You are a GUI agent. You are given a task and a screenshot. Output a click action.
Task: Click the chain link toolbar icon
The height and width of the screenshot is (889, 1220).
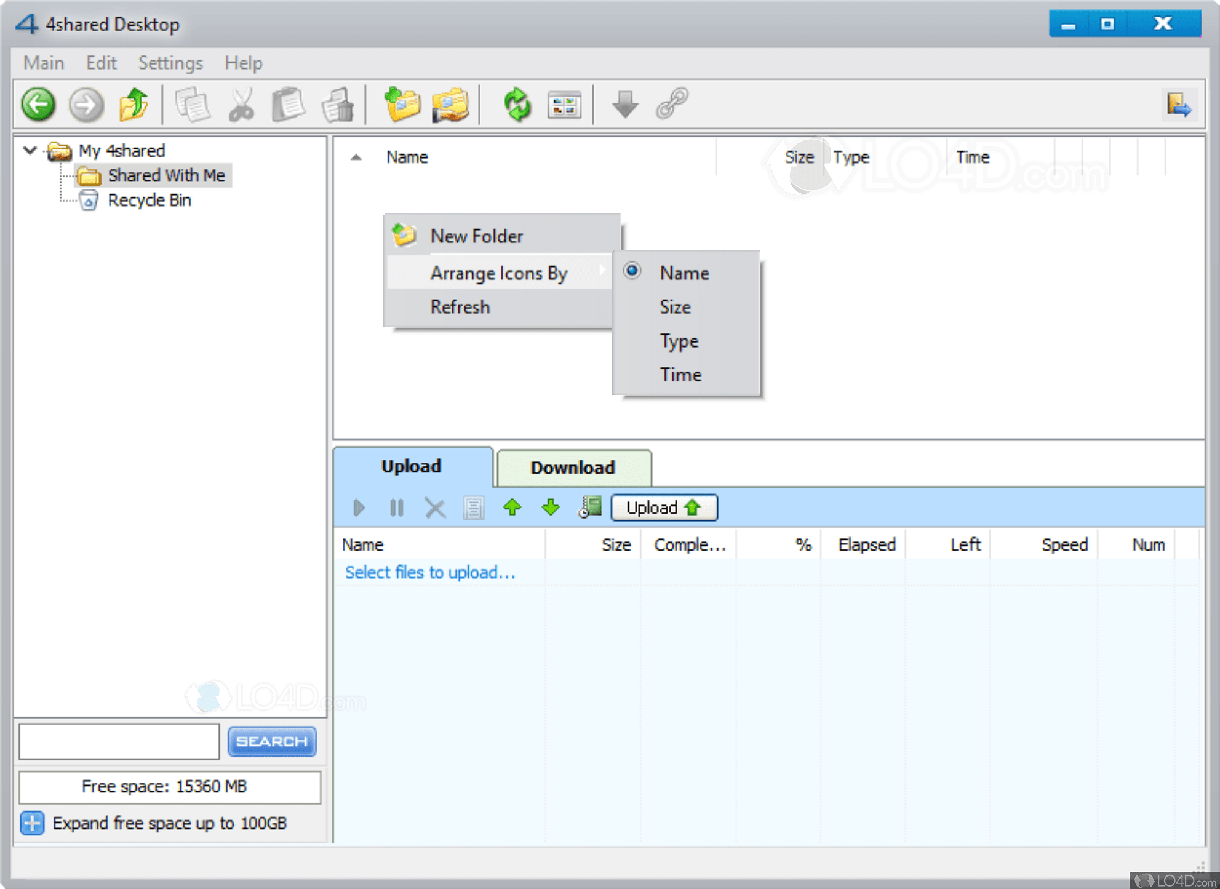click(x=671, y=104)
